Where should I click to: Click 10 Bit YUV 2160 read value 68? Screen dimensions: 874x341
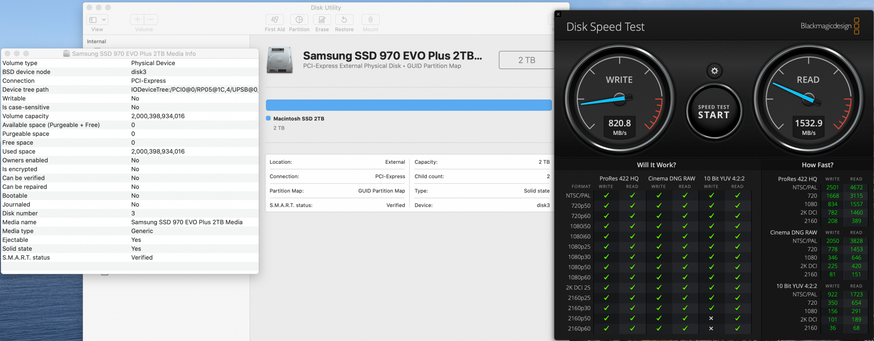pyautogui.click(x=856, y=328)
